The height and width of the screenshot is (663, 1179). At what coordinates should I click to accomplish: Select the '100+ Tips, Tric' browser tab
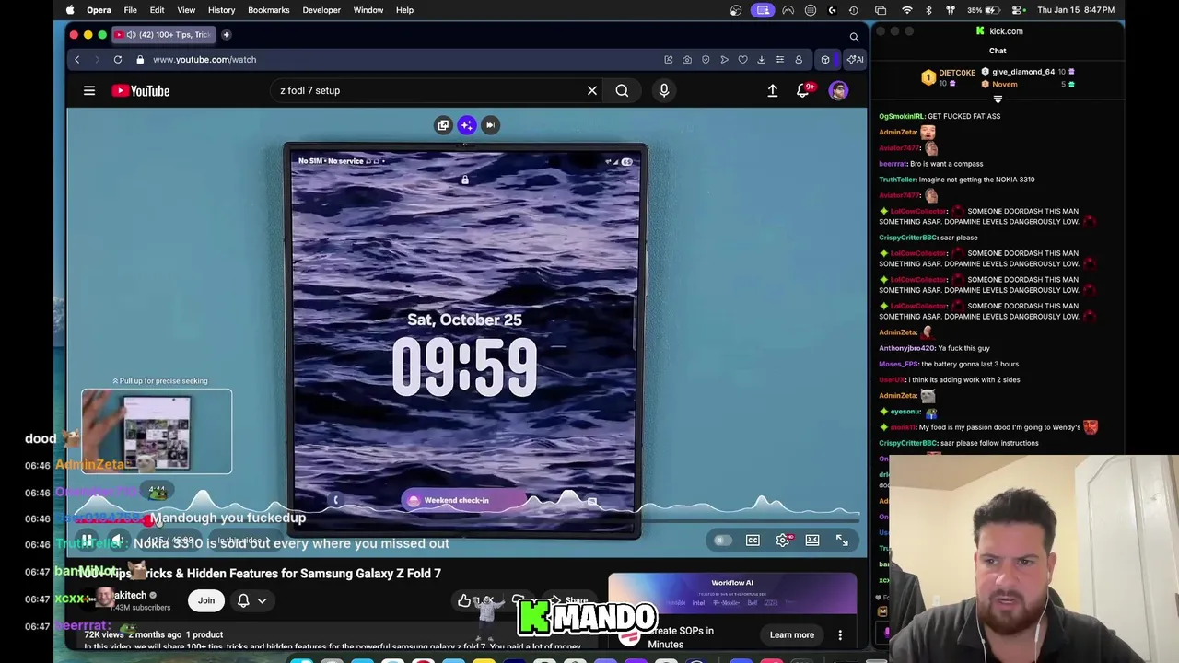163,35
